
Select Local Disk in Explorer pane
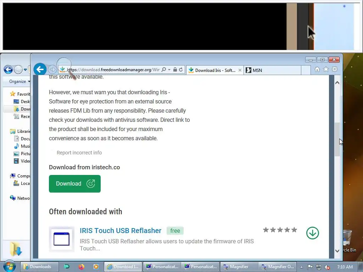point(22,183)
